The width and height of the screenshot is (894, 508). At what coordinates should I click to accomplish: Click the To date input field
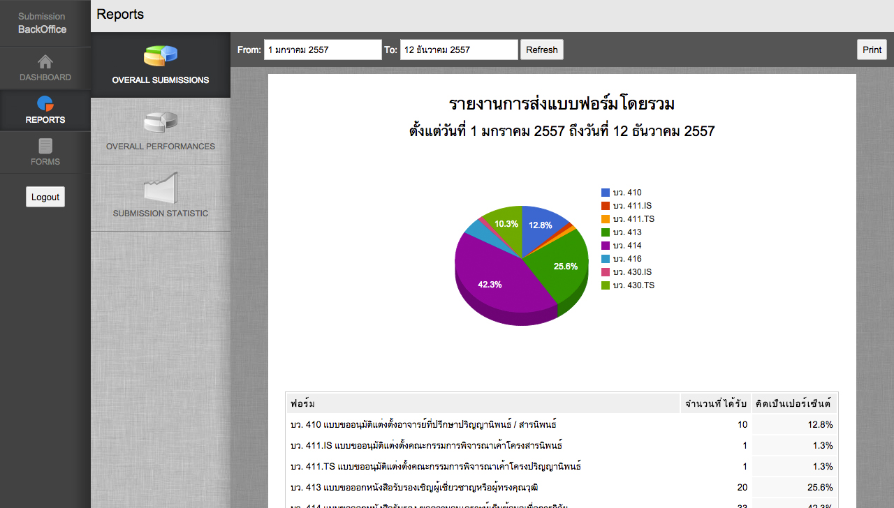pyautogui.click(x=459, y=50)
